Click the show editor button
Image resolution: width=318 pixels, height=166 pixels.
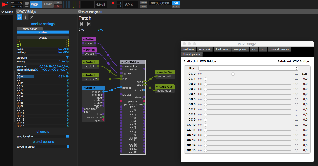coord(30,29)
